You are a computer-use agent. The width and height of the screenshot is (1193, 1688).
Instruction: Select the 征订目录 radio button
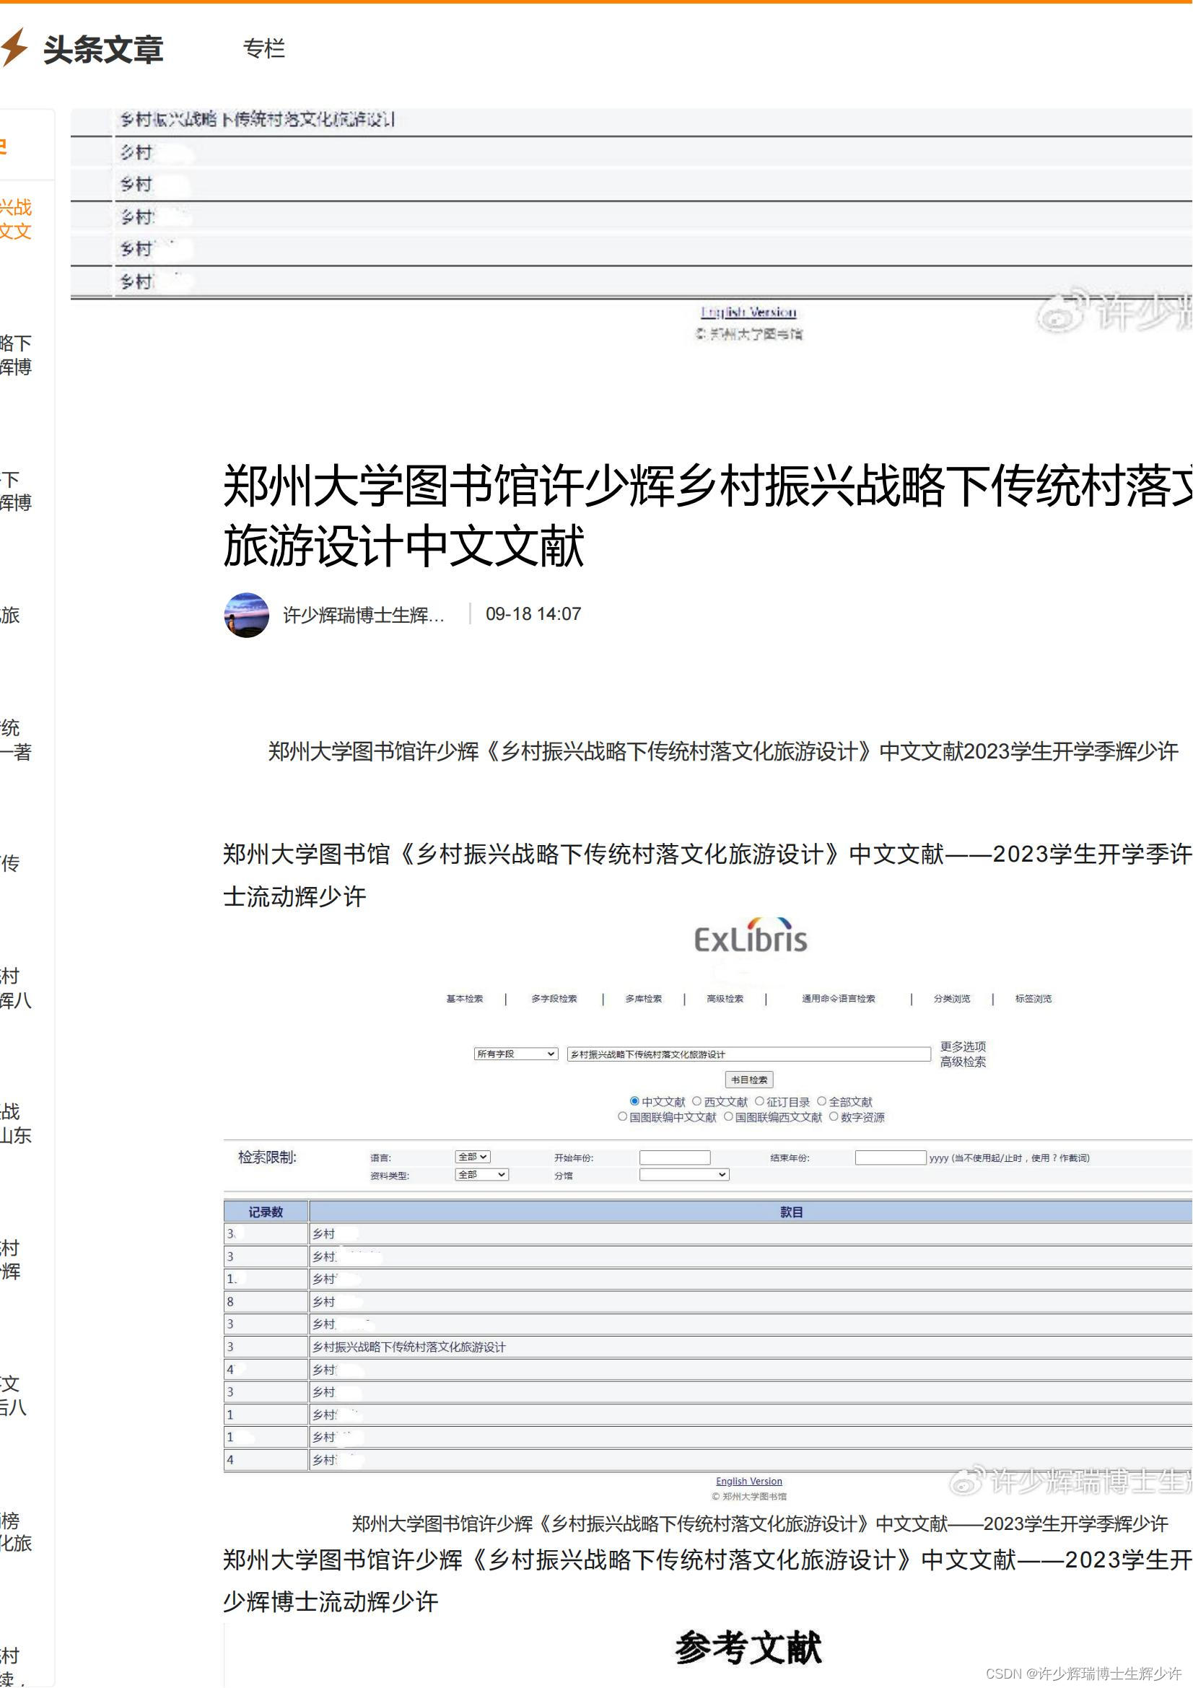pyautogui.click(x=760, y=1101)
